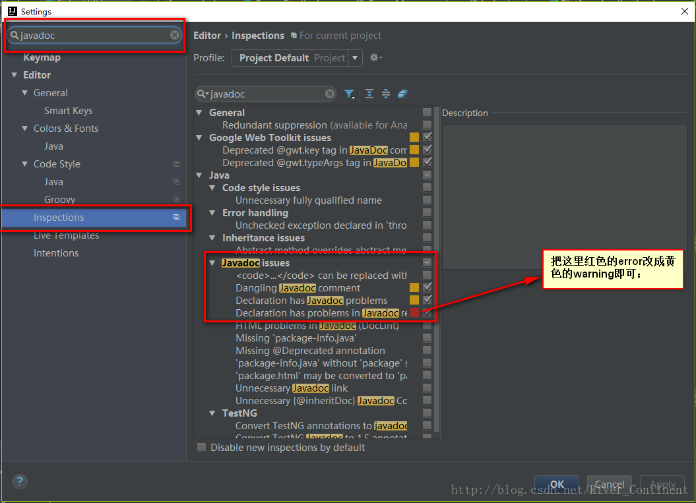Click the project-level icon next to Inspections
This screenshot has width=696, height=503.
(x=176, y=218)
